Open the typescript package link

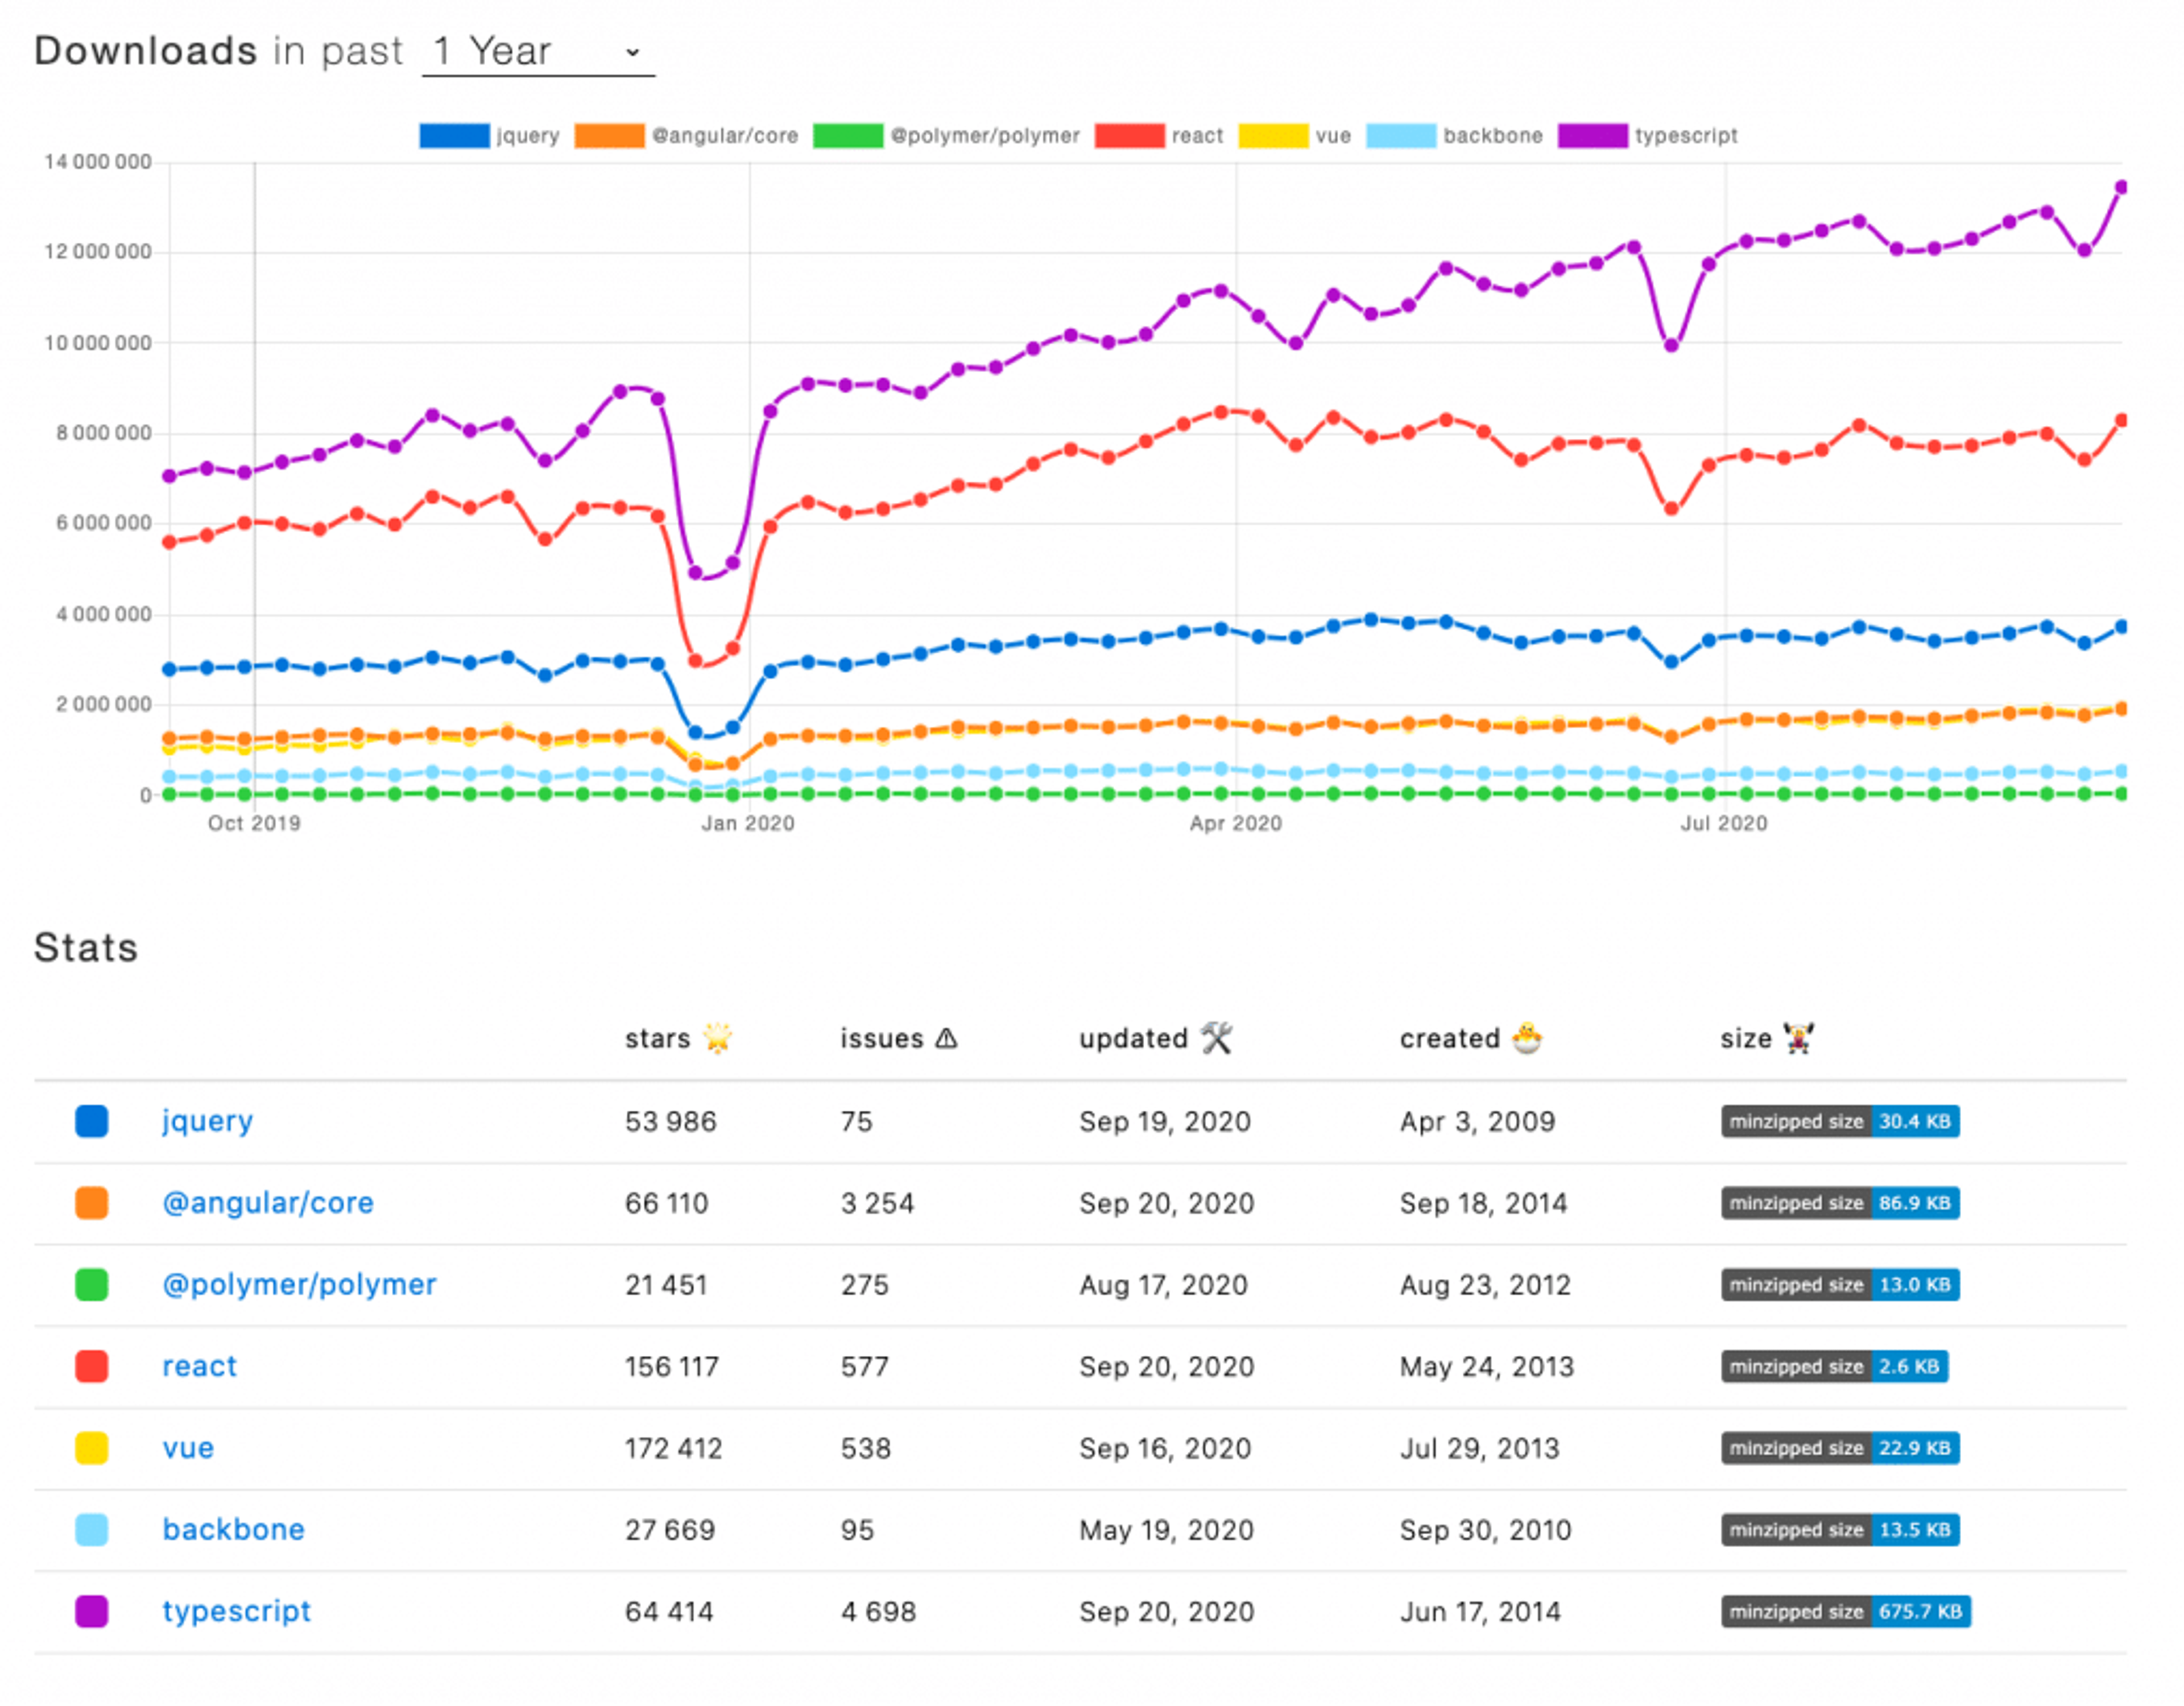(x=236, y=1612)
